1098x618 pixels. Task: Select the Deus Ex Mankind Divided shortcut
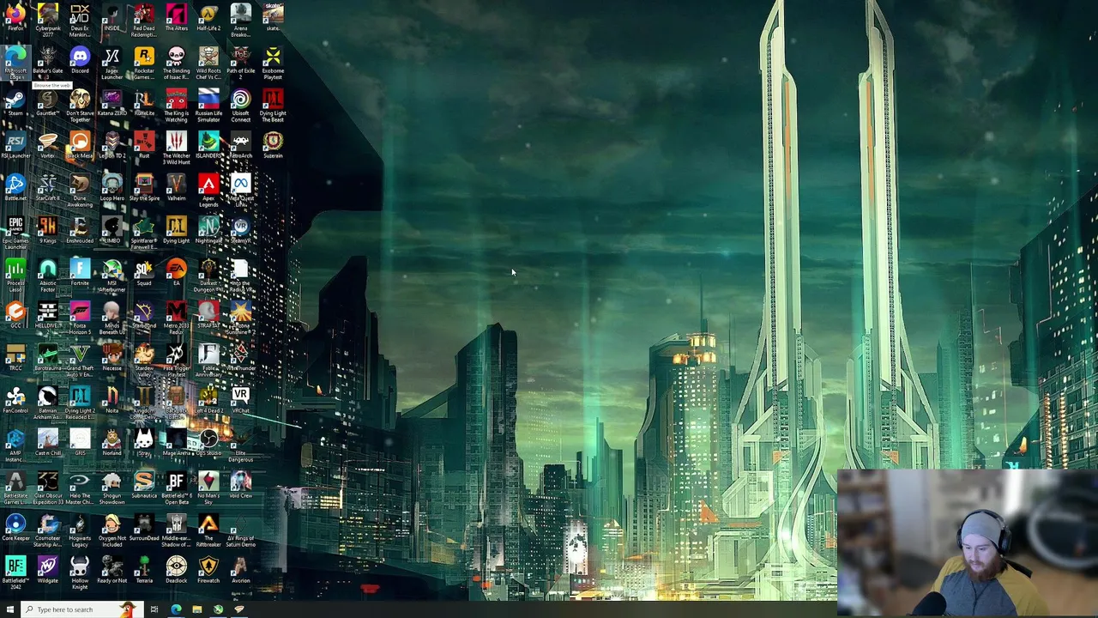(80, 19)
